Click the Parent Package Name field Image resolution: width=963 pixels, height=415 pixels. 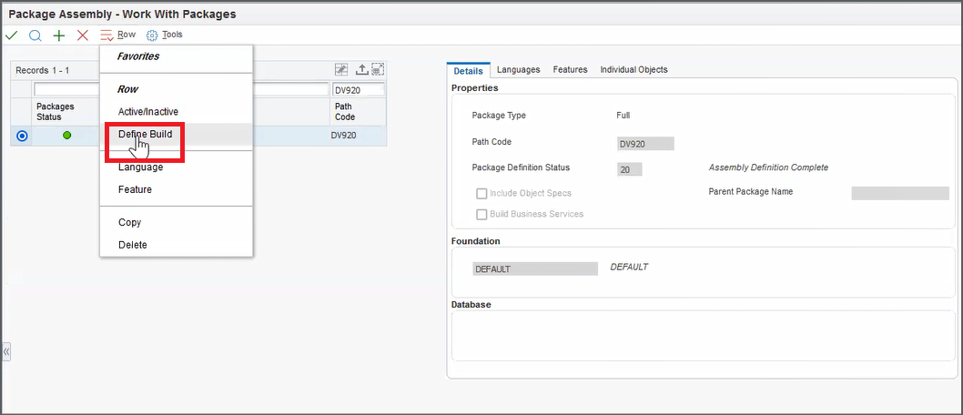coord(900,193)
